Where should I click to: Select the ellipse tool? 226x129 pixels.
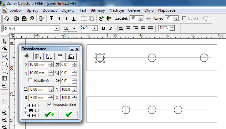[x=5, y=64]
